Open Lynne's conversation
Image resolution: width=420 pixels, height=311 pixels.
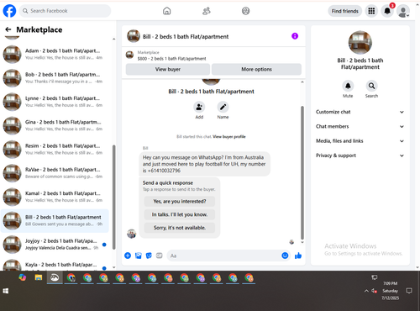point(55,102)
